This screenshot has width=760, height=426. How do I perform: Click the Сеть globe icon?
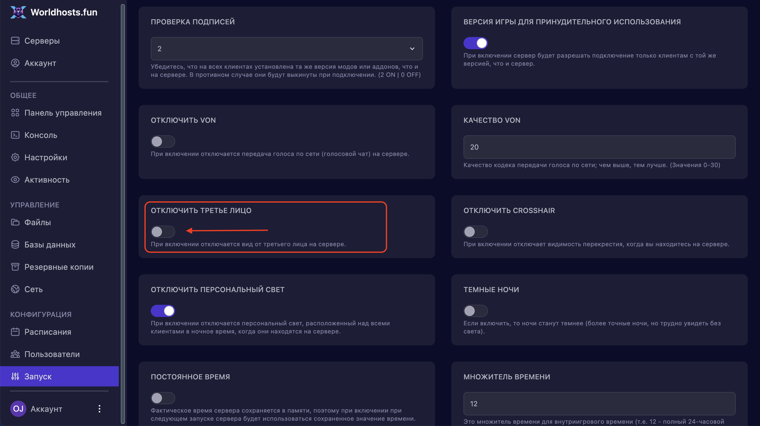[15, 289]
